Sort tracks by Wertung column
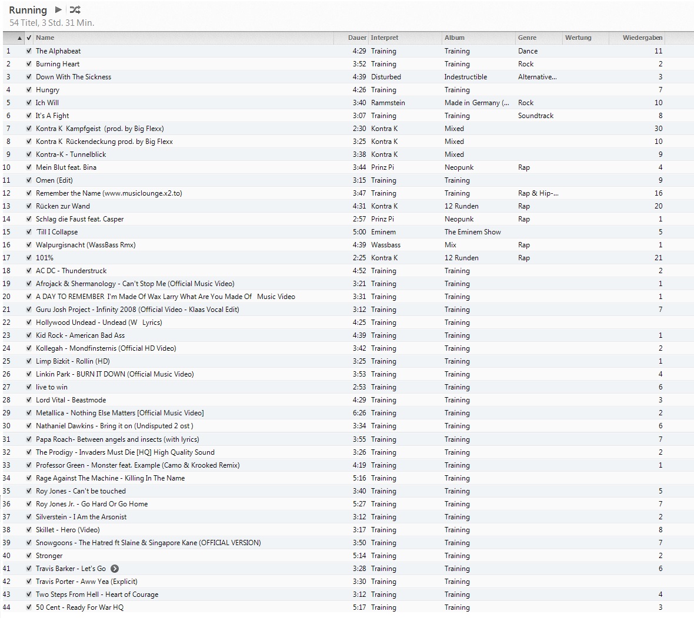Screen dimensions: 694x618 pos(586,38)
